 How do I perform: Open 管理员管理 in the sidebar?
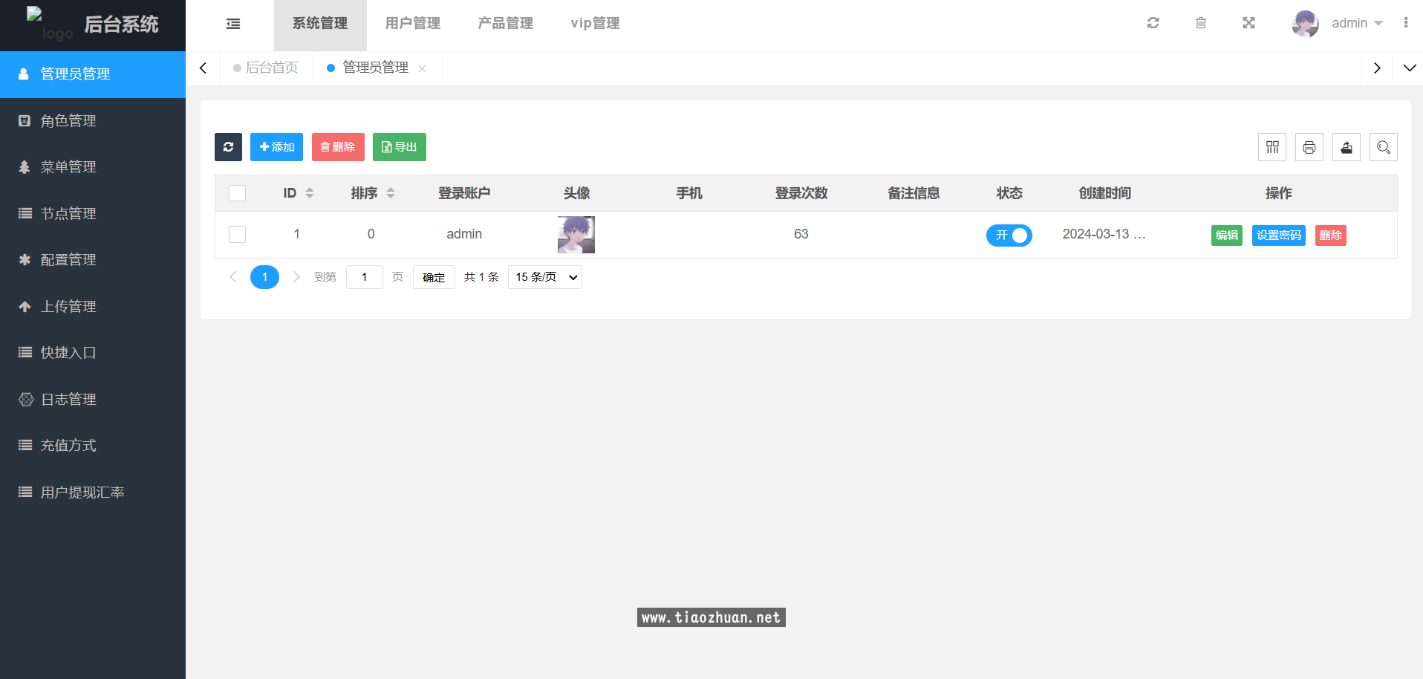(x=93, y=74)
